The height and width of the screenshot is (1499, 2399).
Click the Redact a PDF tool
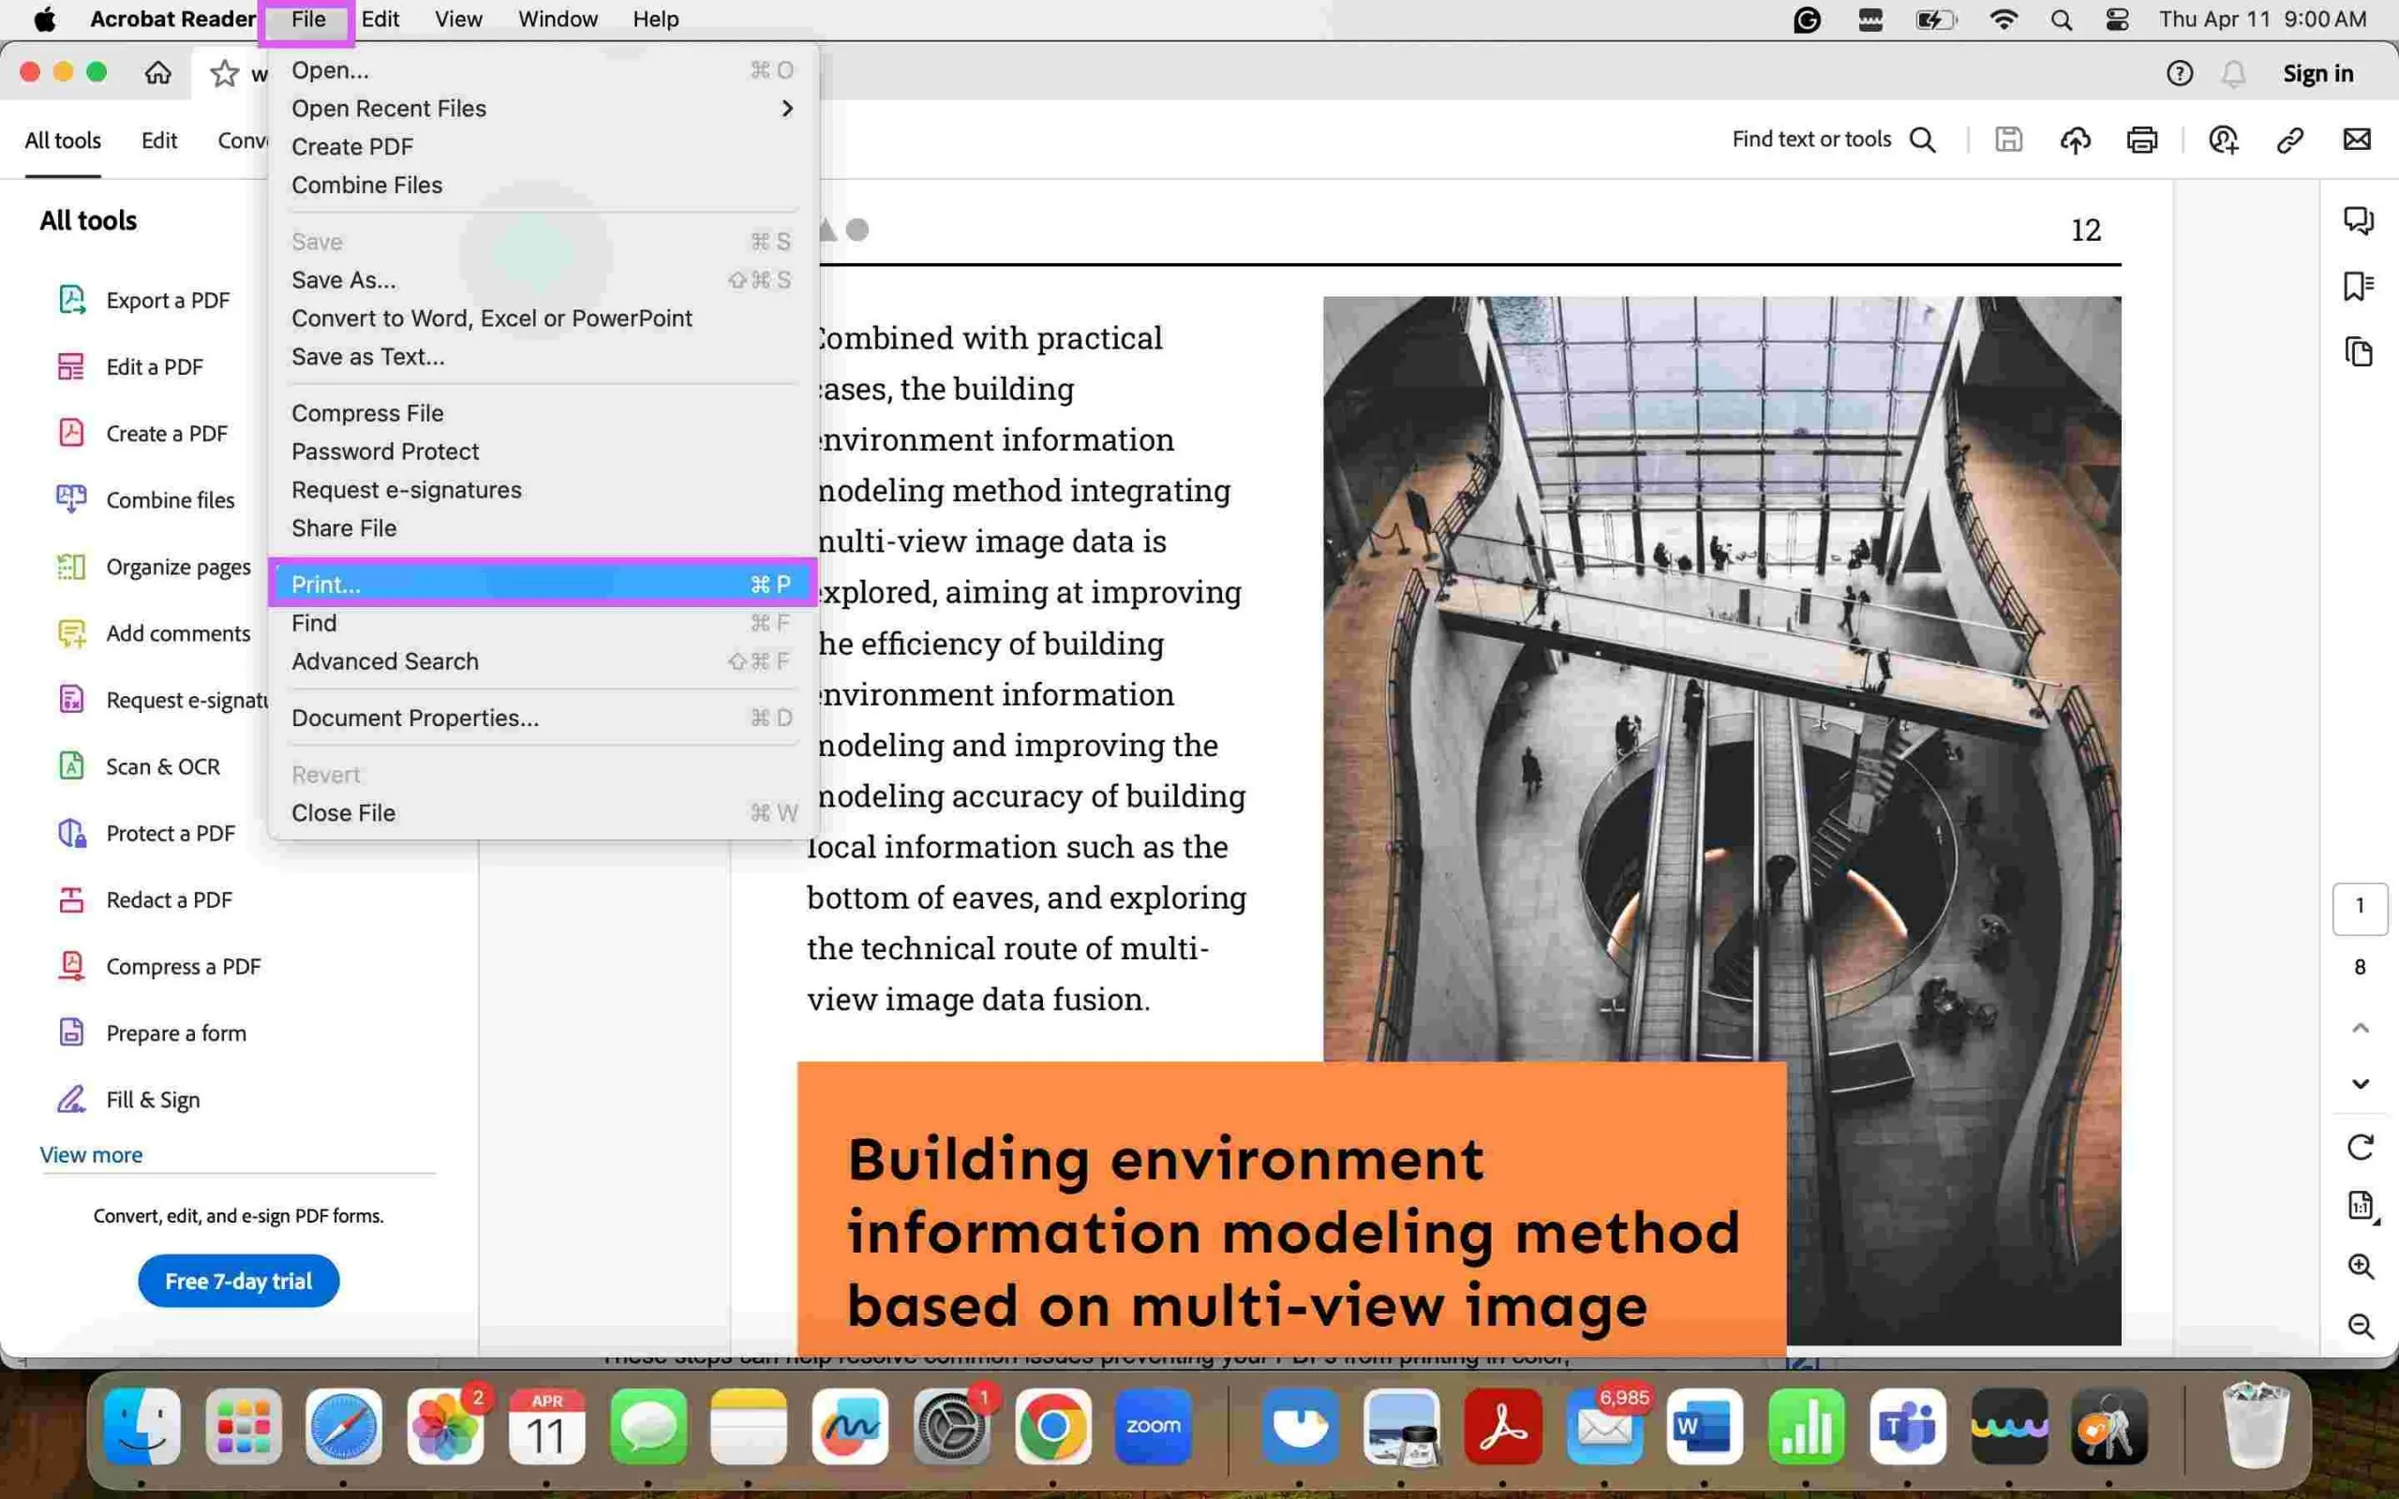(x=170, y=898)
